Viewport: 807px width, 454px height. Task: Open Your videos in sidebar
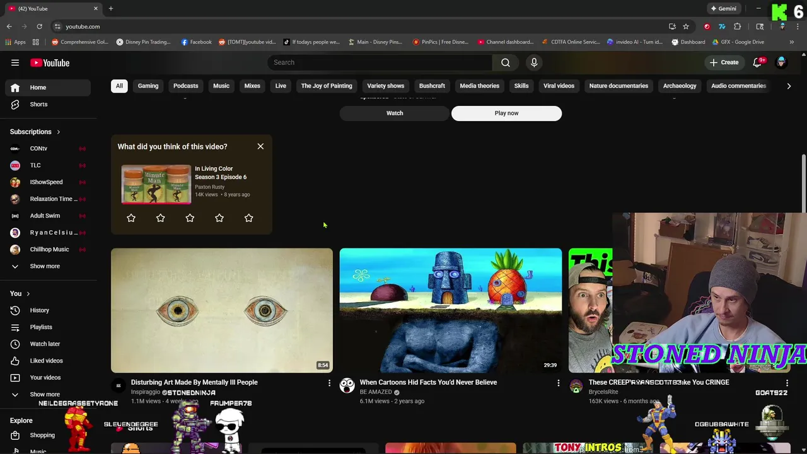[x=49, y=377]
